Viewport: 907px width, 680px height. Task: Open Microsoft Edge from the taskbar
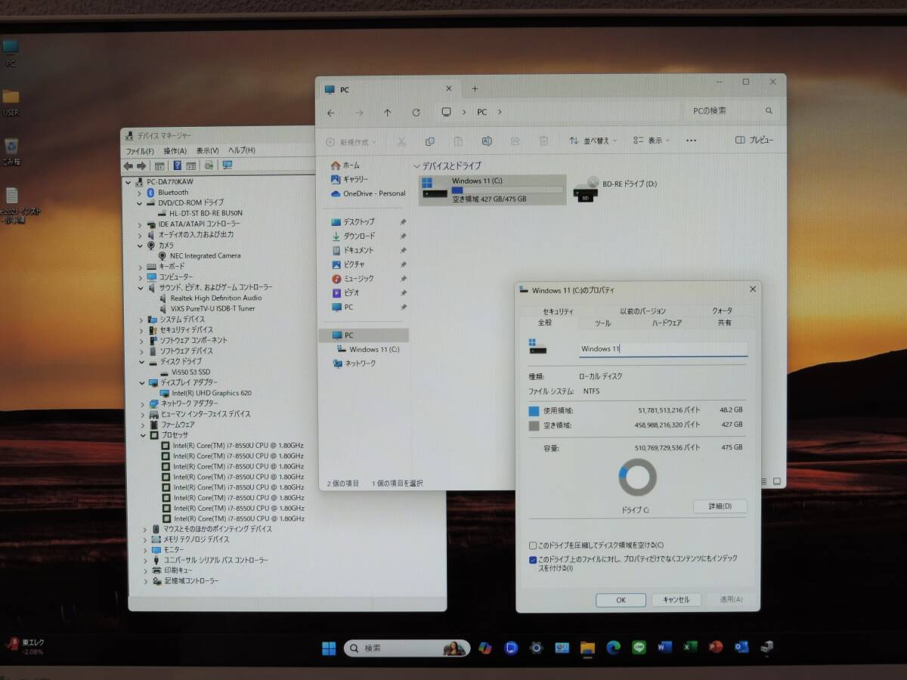tap(613, 648)
